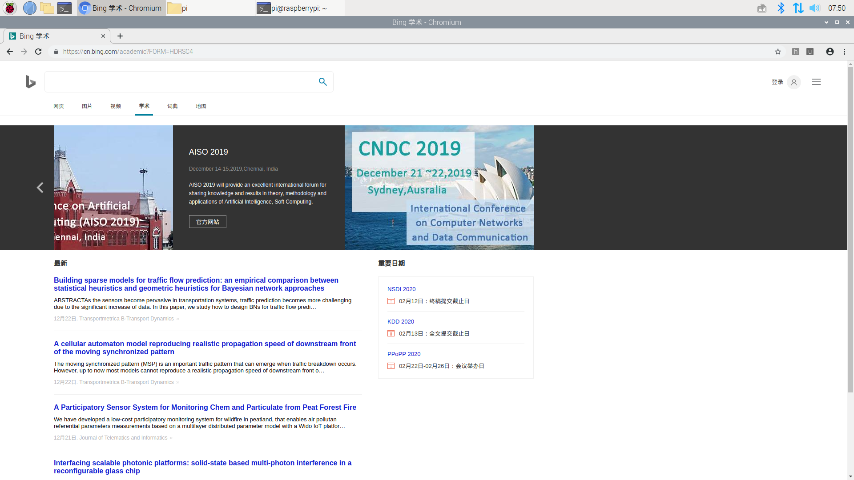Switch to the 视频 tab
The height and width of the screenshot is (480, 854).
tap(116, 106)
